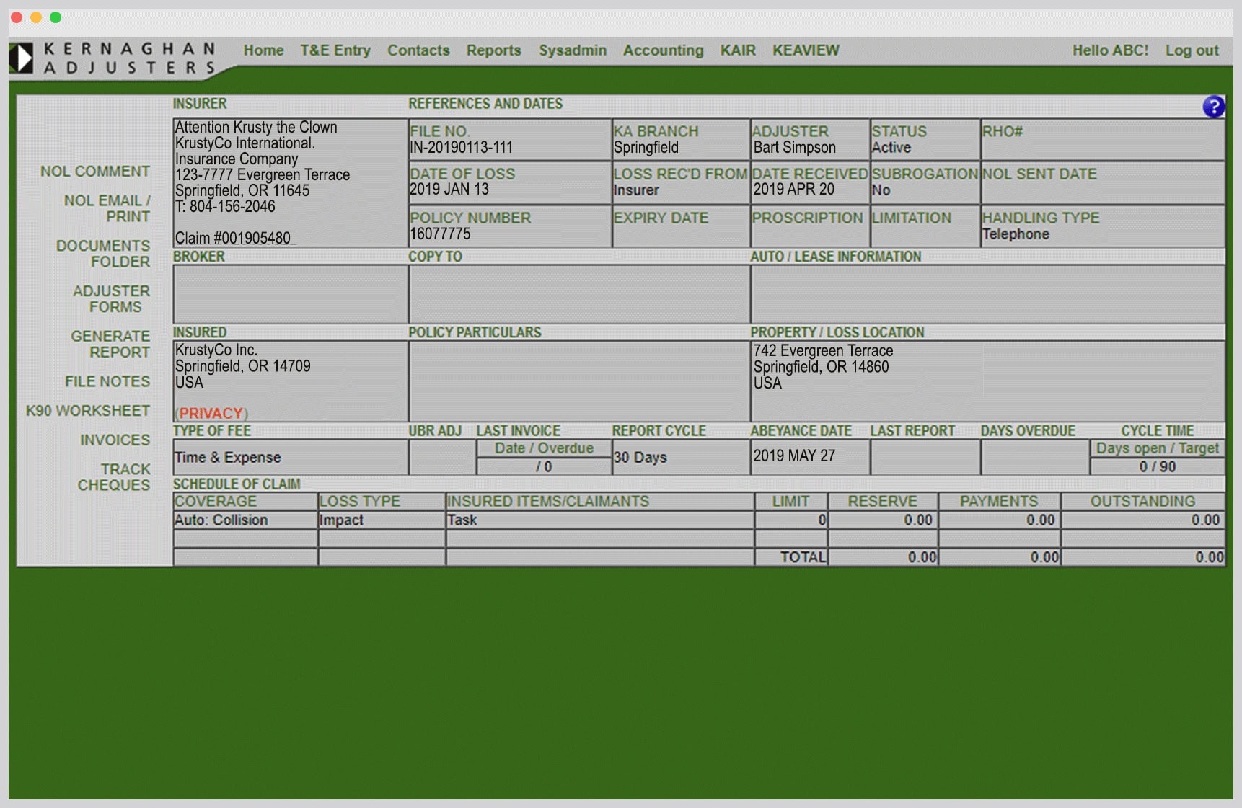Click the Impact loss type cell
Screen dimensions: 1242x808
click(382, 520)
